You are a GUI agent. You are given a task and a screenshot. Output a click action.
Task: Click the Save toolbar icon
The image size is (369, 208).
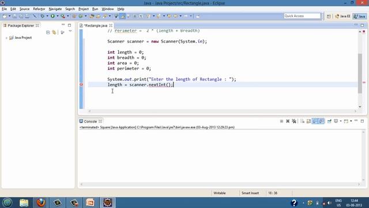tap(14, 16)
